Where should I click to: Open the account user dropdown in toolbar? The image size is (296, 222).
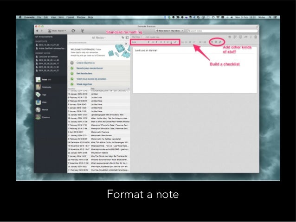[x=57, y=31]
